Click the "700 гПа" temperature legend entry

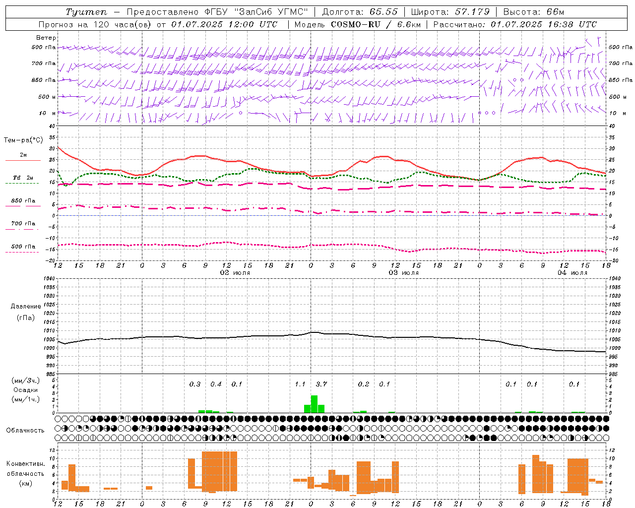tap(23, 224)
